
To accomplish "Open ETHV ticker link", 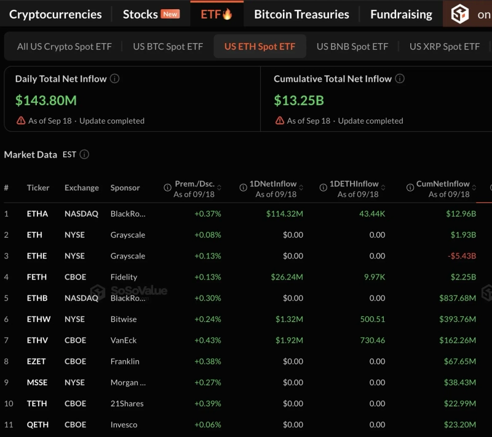I will pos(38,340).
